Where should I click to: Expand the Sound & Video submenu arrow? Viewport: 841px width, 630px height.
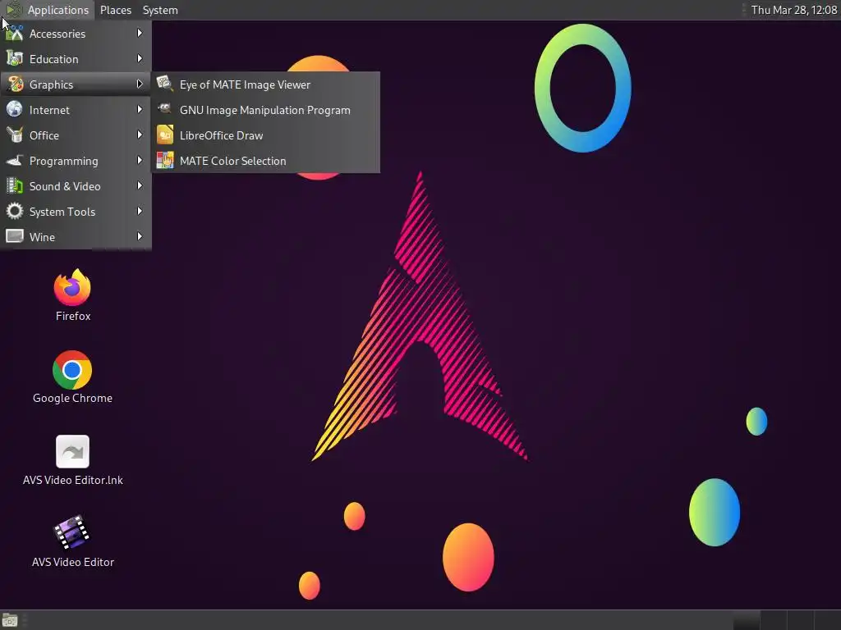[140, 186]
